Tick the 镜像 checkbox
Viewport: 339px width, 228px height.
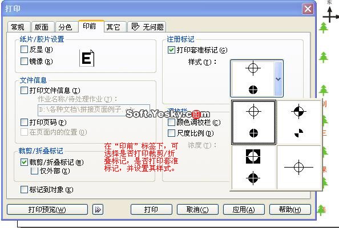[x=24, y=62]
